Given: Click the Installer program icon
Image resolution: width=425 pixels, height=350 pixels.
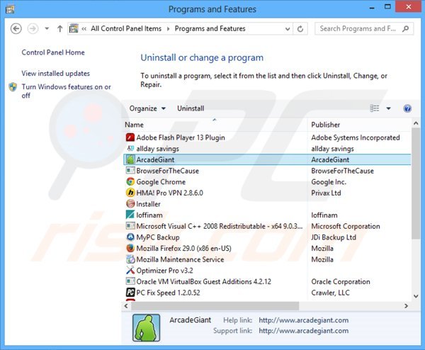Looking at the screenshot, I should [130, 203].
